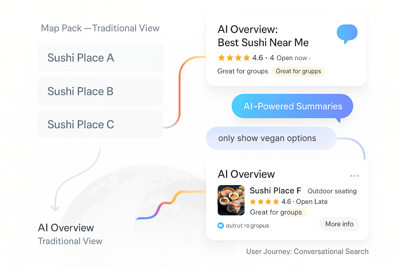Open the Sushi Place F photo thumbnail

[231, 200]
